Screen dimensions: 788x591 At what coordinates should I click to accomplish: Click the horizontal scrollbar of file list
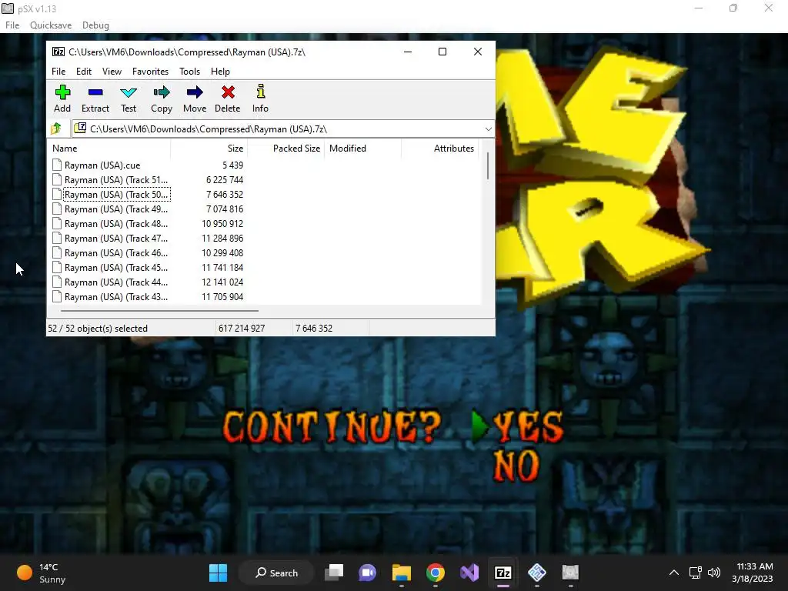(x=159, y=311)
